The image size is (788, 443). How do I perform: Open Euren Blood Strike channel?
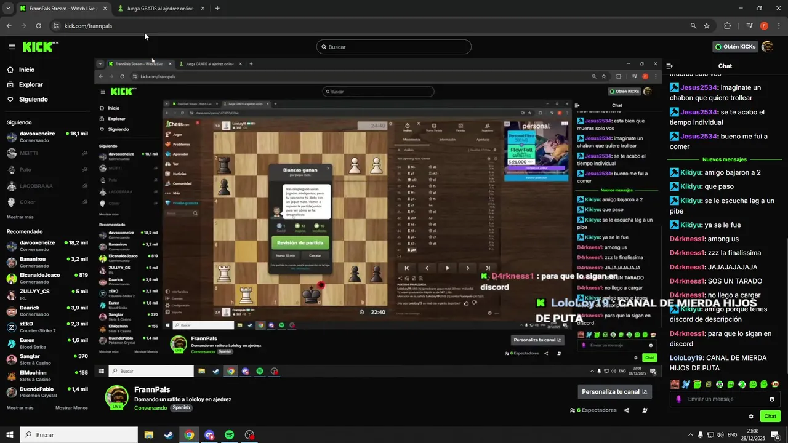tap(47, 343)
